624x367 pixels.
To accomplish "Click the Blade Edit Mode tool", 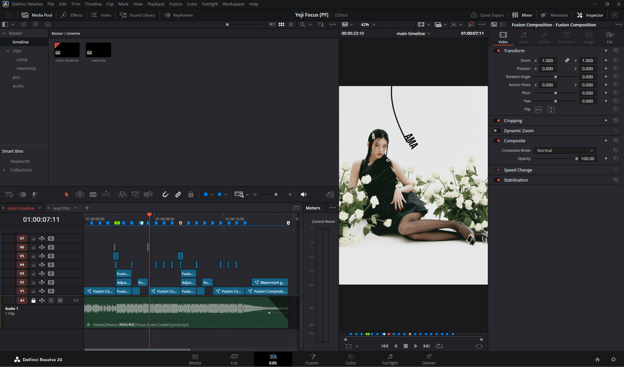I will click(93, 194).
